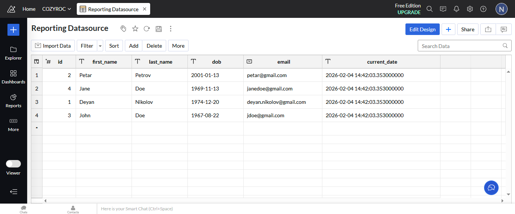Image resolution: width=515 pixels, height=214 pixels.
Task: Click inside the Search Data field
Action: coord(460,46)
